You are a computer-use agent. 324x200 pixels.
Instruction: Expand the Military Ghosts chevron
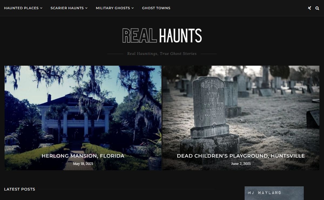tap(133, 8)
